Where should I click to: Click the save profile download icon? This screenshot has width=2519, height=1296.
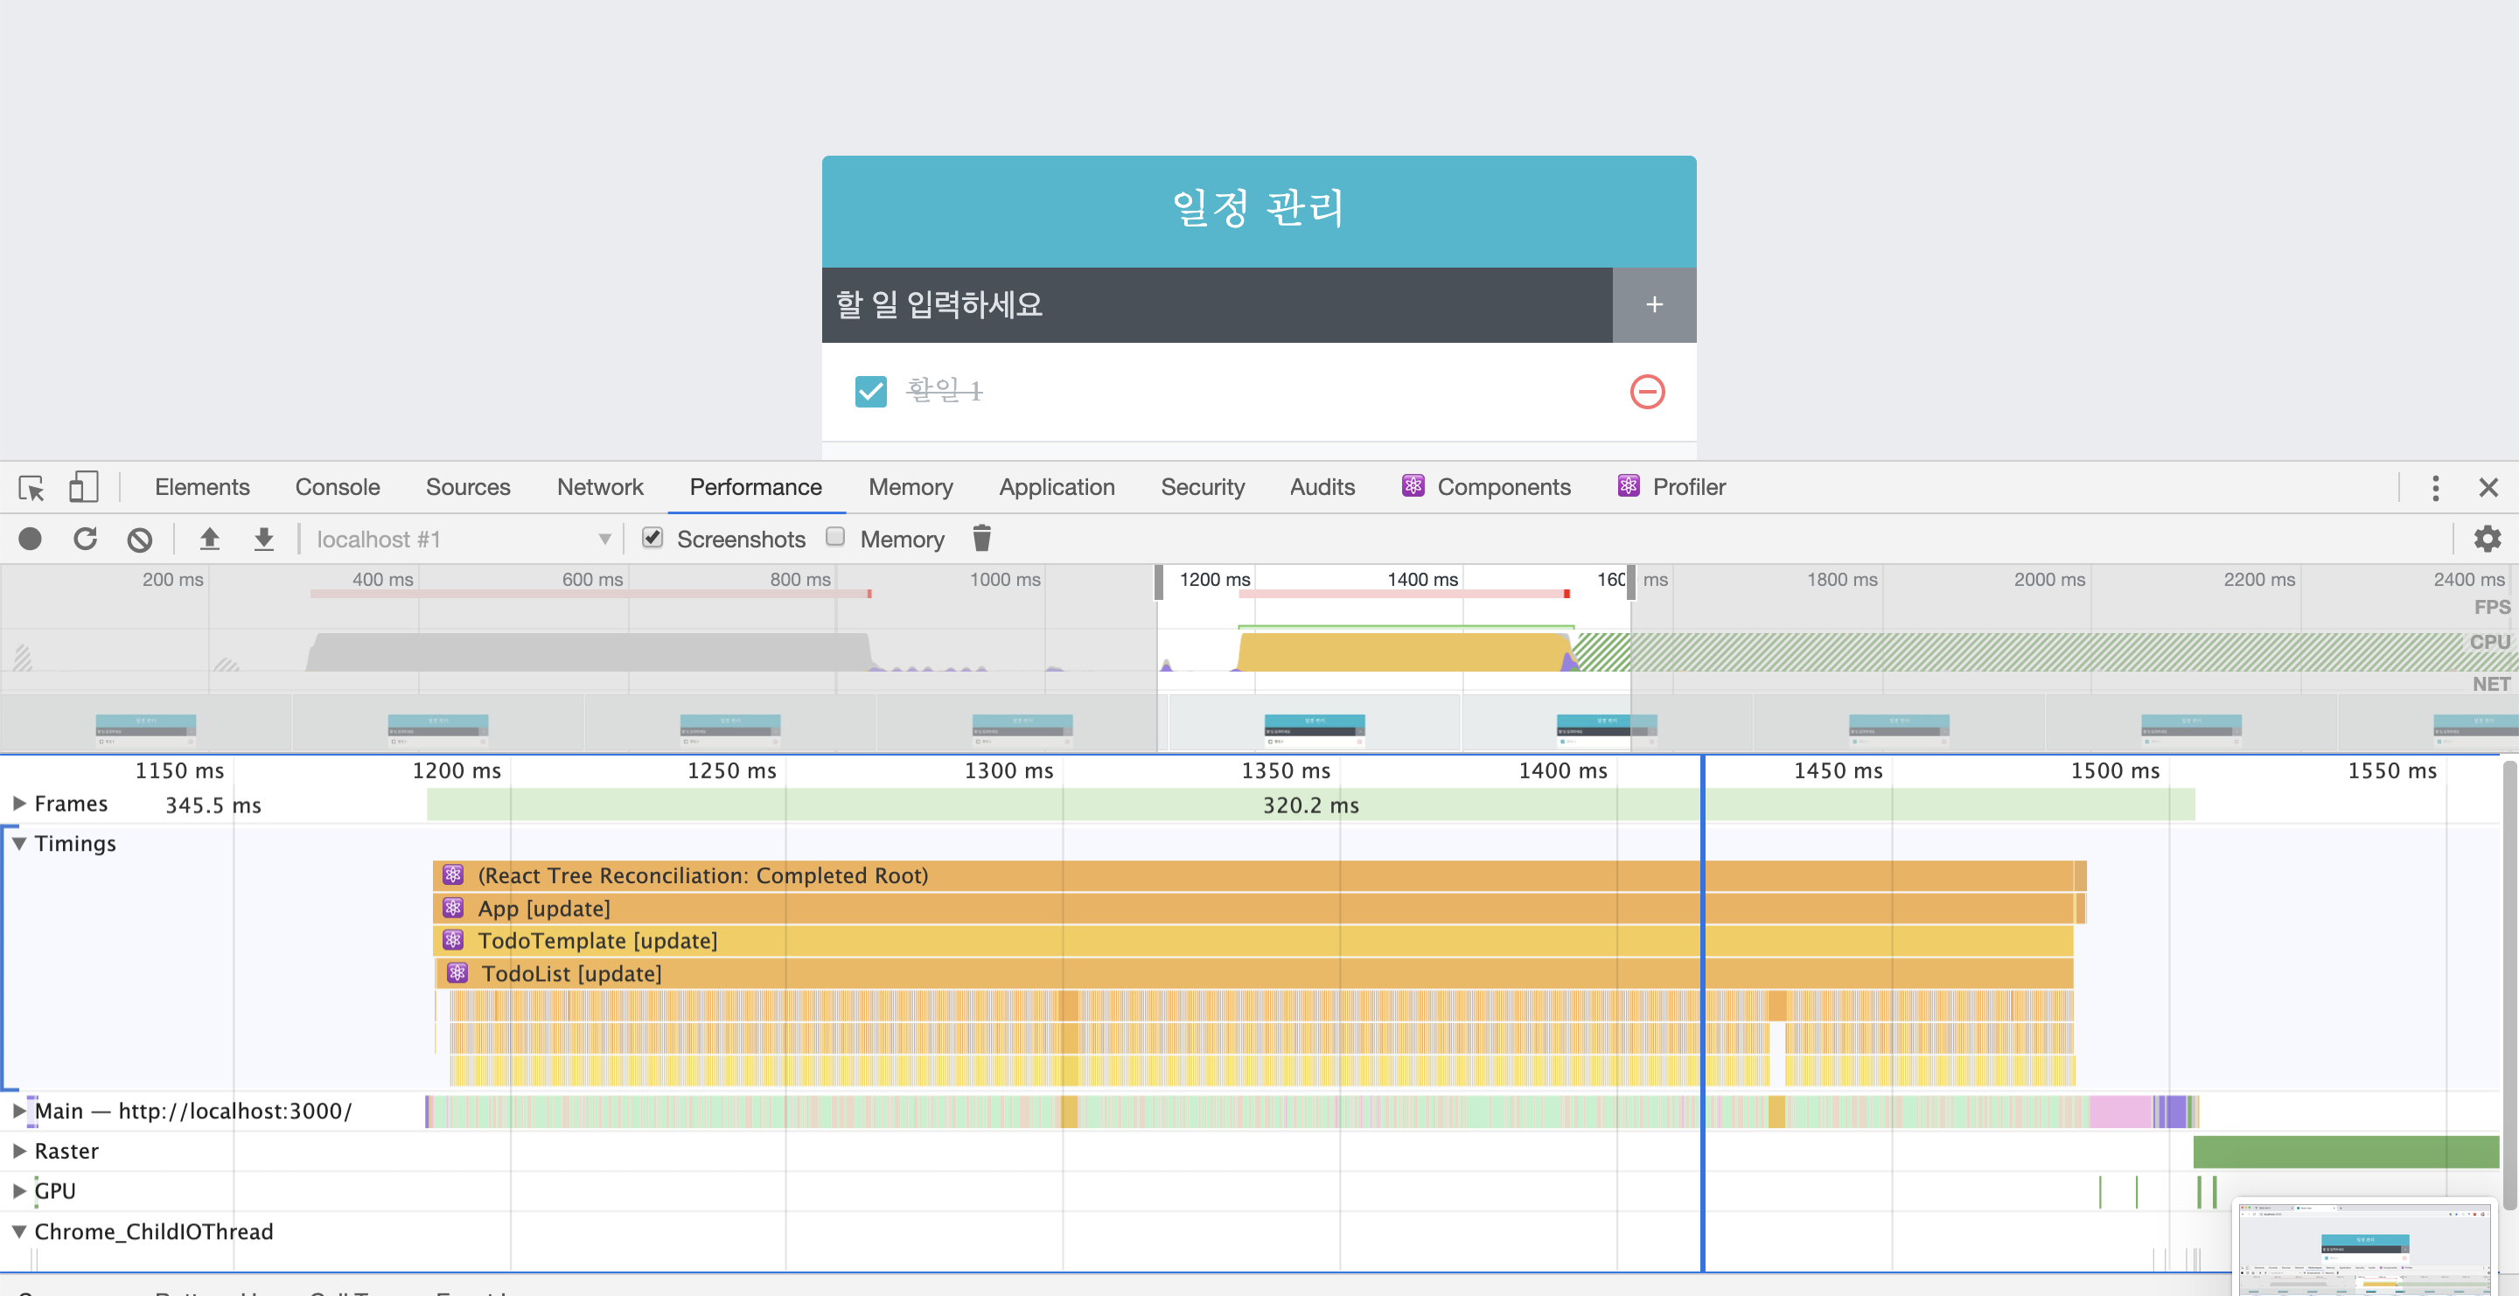pos(264,539)
